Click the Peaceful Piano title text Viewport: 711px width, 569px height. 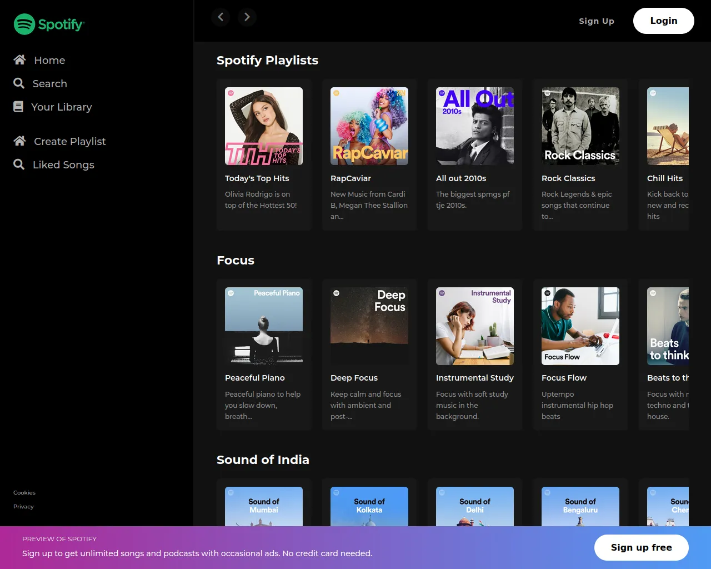pyautogui.click(x=255, y=378)
